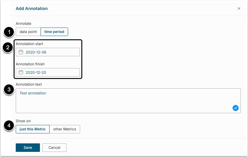Open the Annotation start date field
The image size is (248, 157).
48,52
